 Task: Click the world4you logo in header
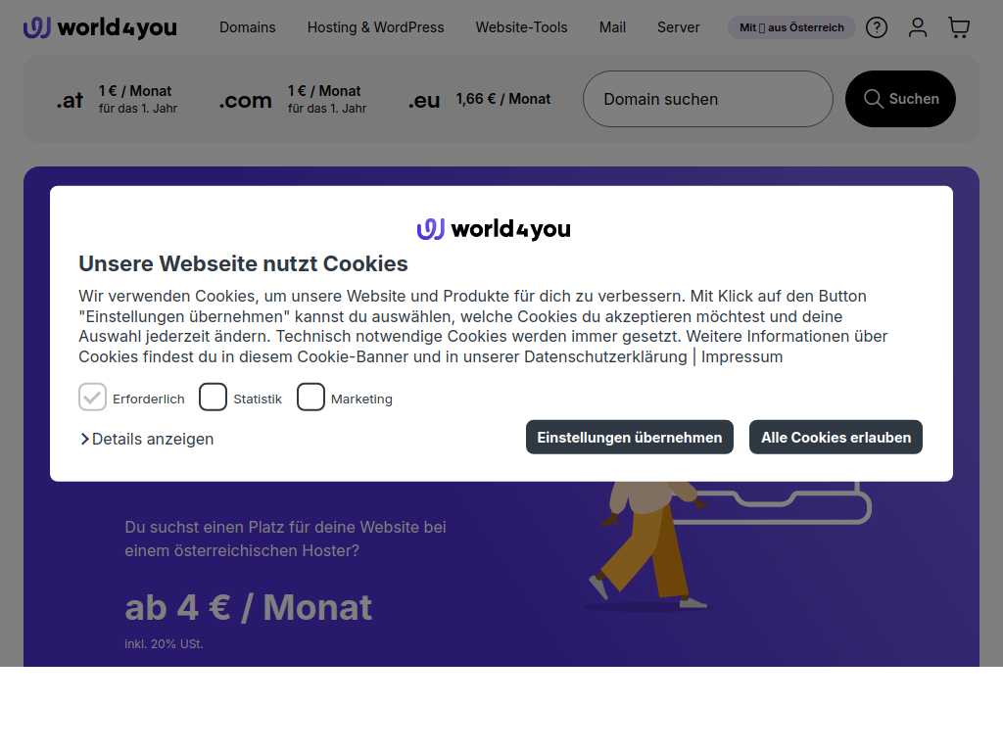100,27
